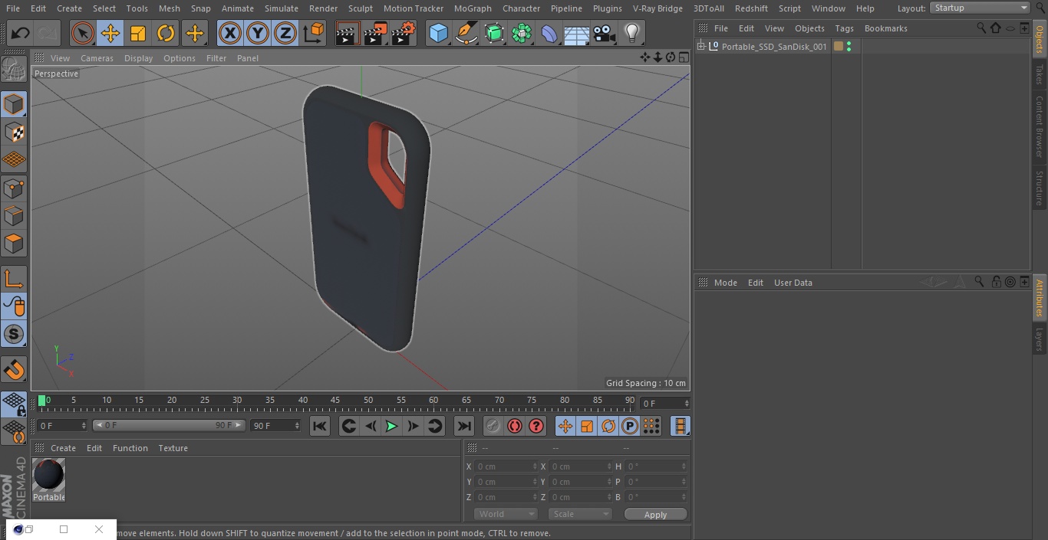Open the MoGraph menu
The height and width of the screenshot is (540, 1048).
(473, 8)
